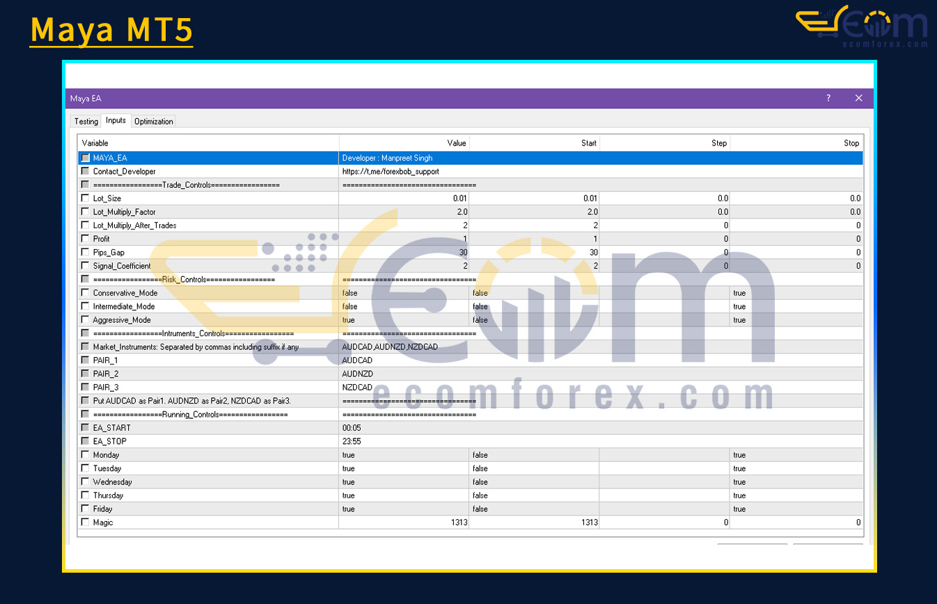937x604 pixels.
Task: Switch to the Optimization tab
Action: (x=153, y=121)
